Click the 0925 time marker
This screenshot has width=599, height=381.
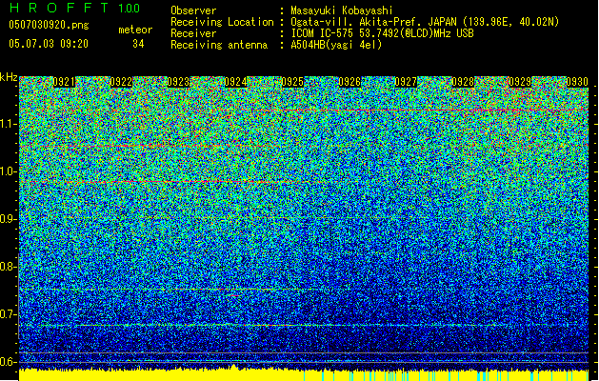point(292,82)
